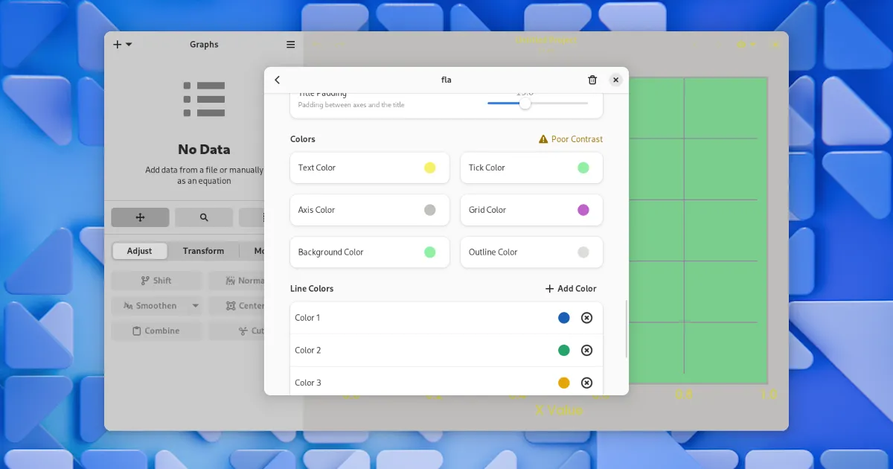The width and height of the screenshot is (893, 469).
Task: Change the Background Color swatch
Action: click(429, 252)
